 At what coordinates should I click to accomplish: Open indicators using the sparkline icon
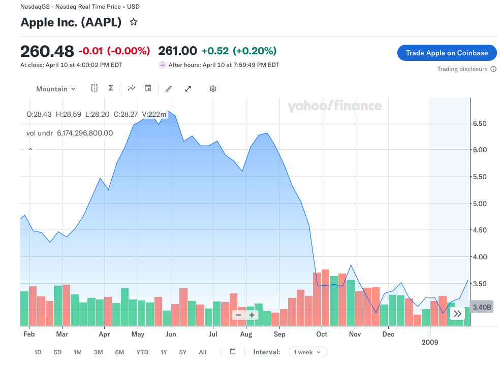coord(132,88)
